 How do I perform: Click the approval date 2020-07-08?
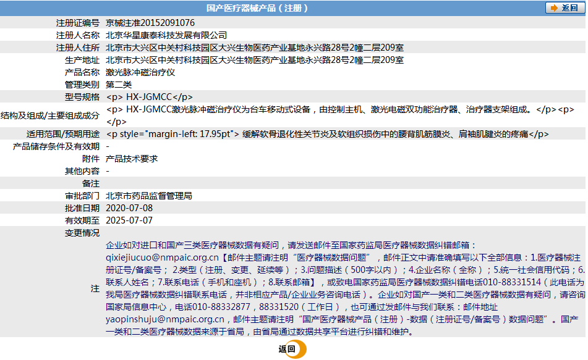tap(129, 208)
